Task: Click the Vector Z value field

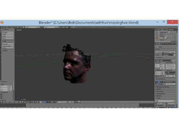Action: coord(6,90)
